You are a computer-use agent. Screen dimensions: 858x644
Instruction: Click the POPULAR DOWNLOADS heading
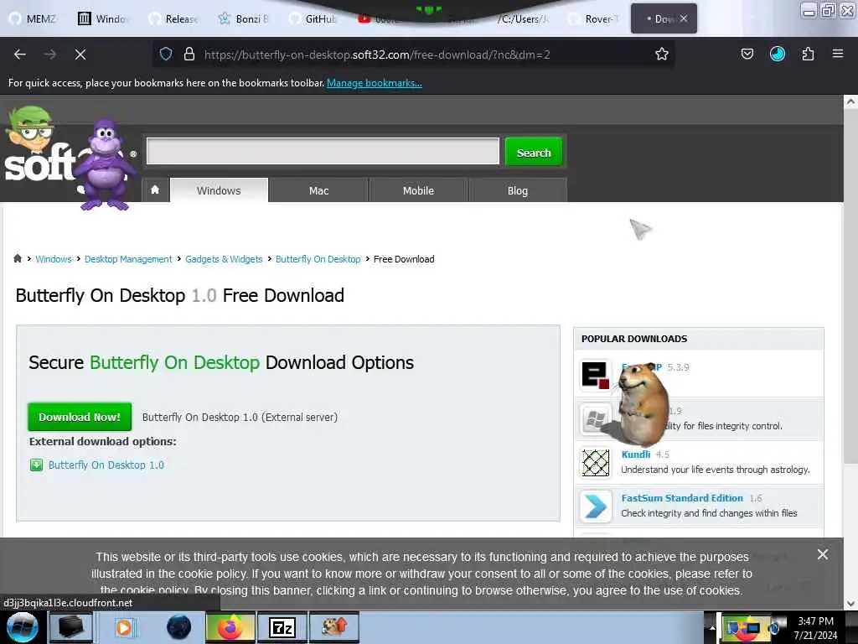[634, 339]
